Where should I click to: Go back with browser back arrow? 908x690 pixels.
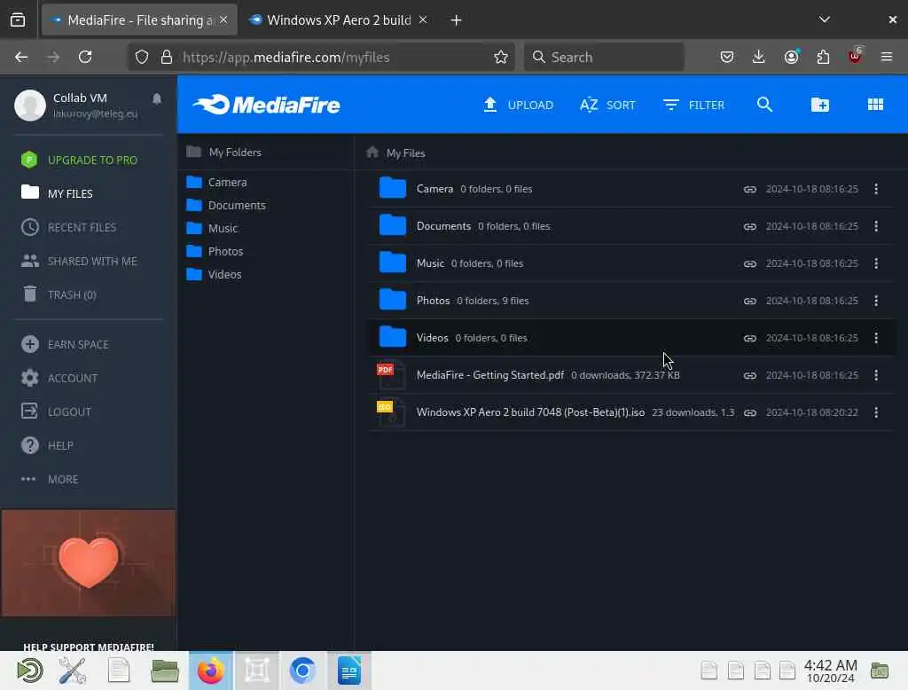(x=21, y=57)
